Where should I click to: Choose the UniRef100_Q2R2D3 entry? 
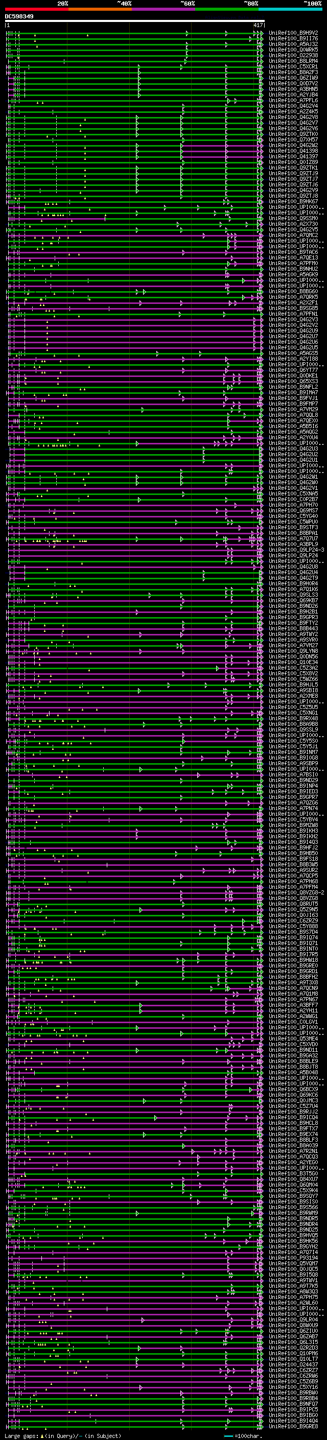click(x=293, y=1347)
